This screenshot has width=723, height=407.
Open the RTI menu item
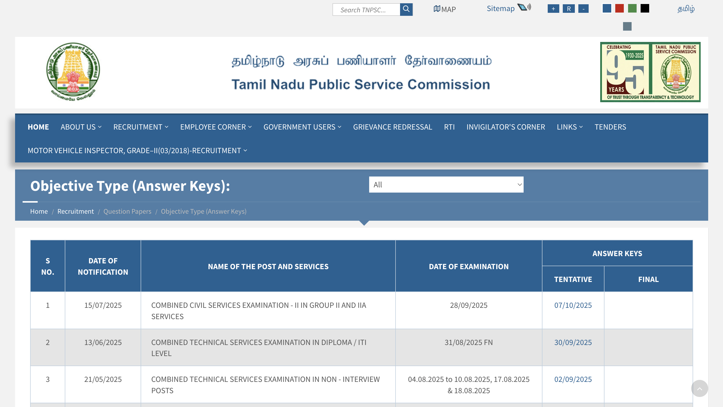click(x=449, y=127)
